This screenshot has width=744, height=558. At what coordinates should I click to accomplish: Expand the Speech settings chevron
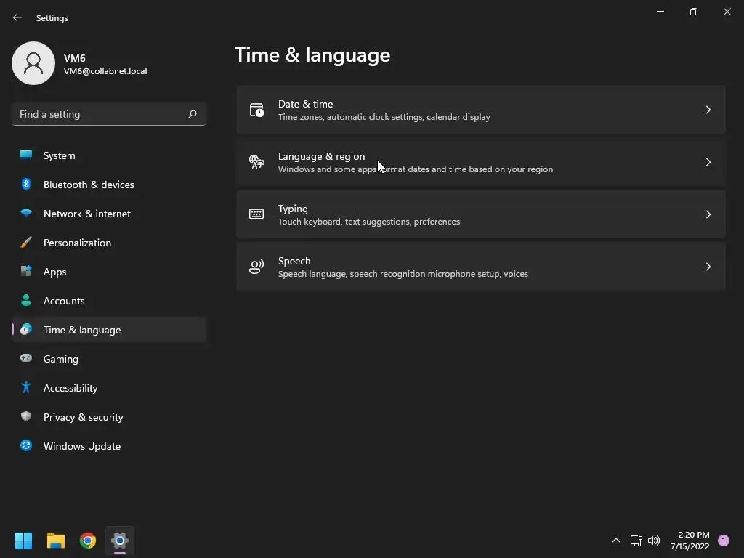click(x=708, y=267)
